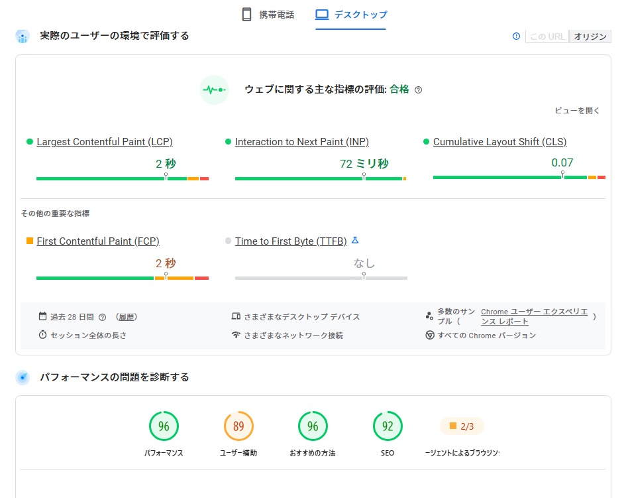Expand the ビューを開く view
The width and height of the screenshot is (624, 498).
[x=577, y=111]
